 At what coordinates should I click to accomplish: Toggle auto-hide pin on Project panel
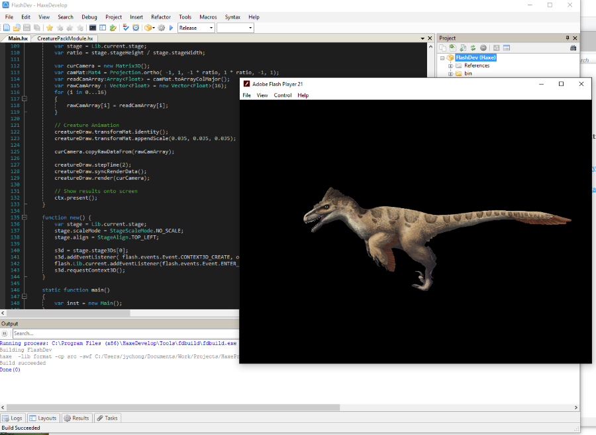567,38
